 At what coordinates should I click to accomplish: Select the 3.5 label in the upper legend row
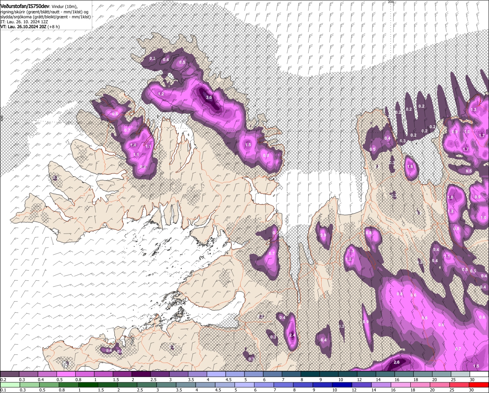click(191, 380)
